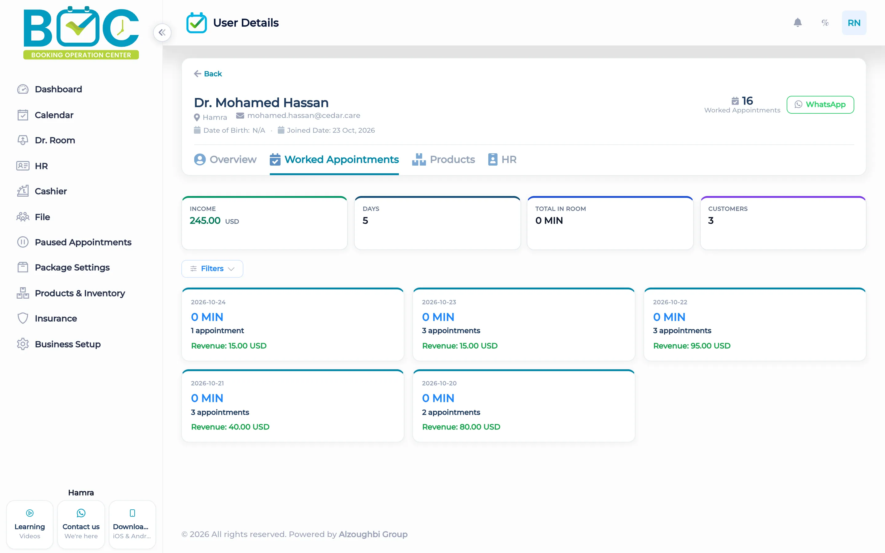This screenshot has height=553, width=885.
Task: Click the Business Setup gear icon
Action: click(x=23, y=344)
